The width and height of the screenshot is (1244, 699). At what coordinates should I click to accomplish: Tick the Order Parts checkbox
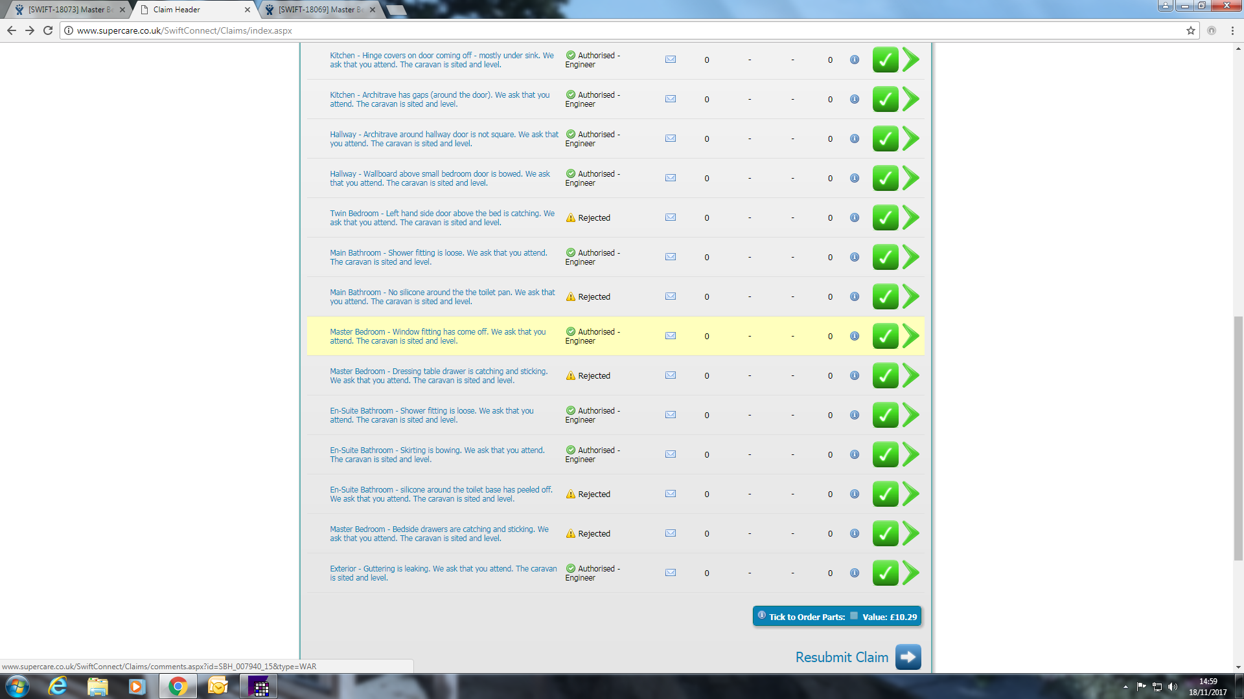[854, 616]
